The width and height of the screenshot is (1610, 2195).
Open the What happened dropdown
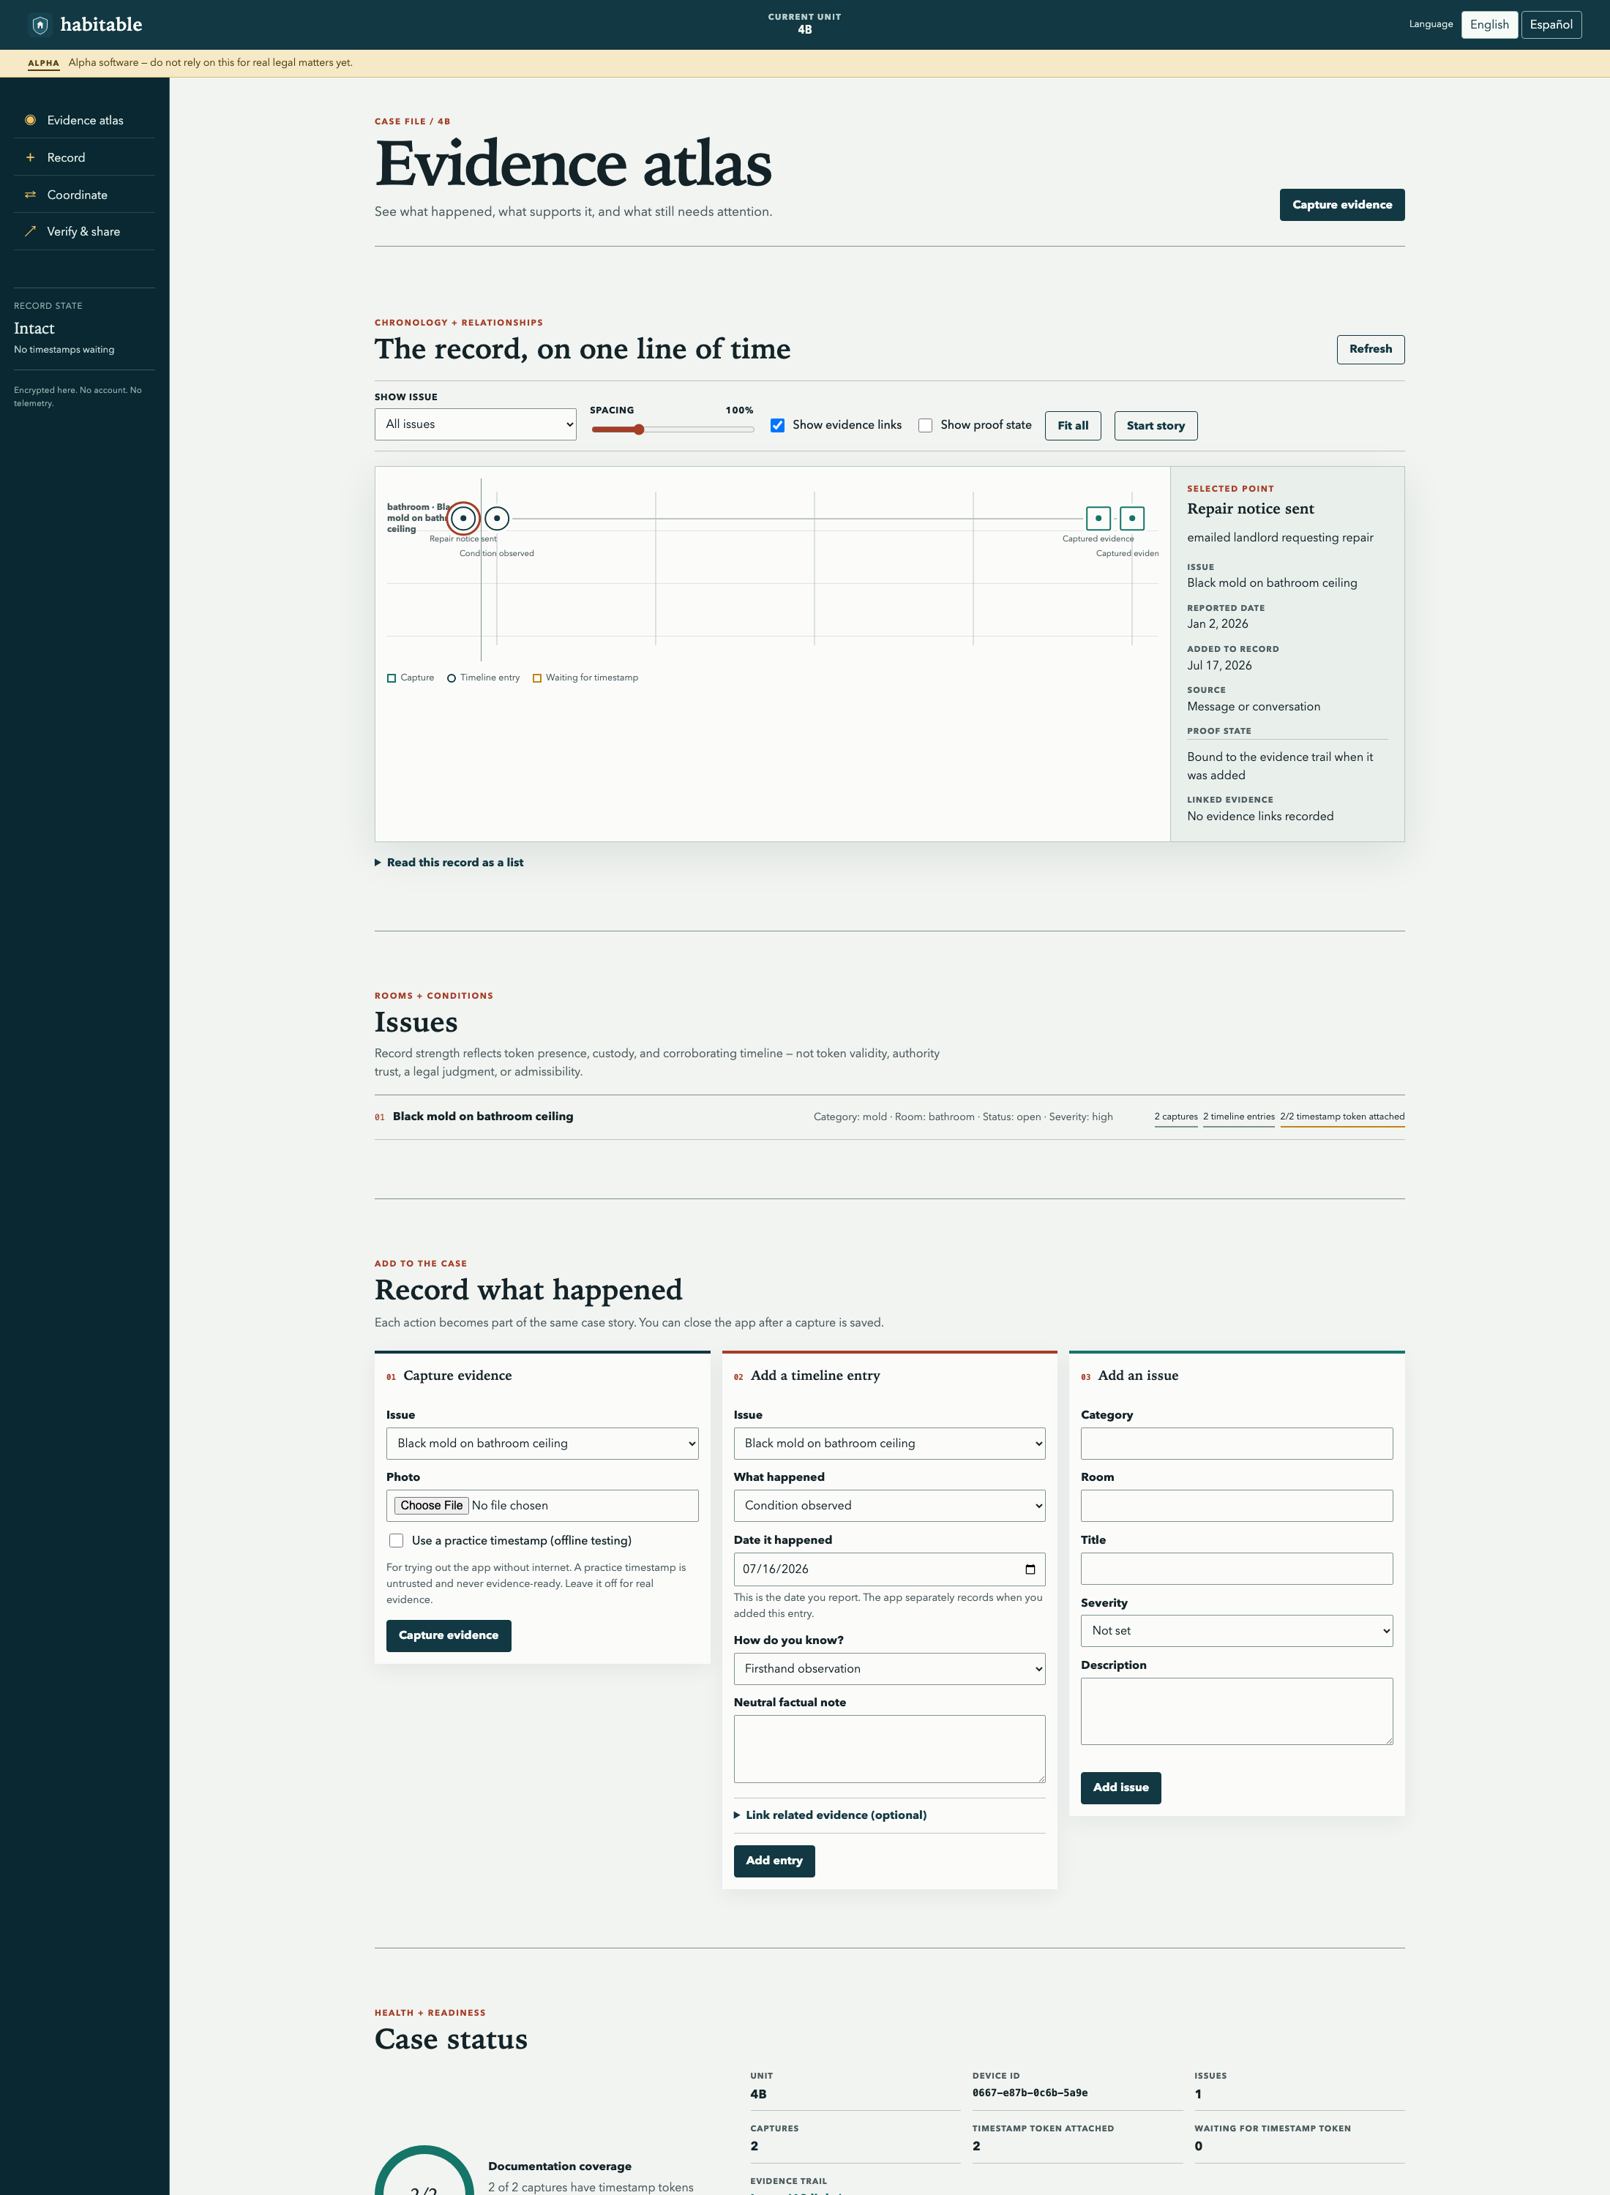click(x=889, y=1505)
